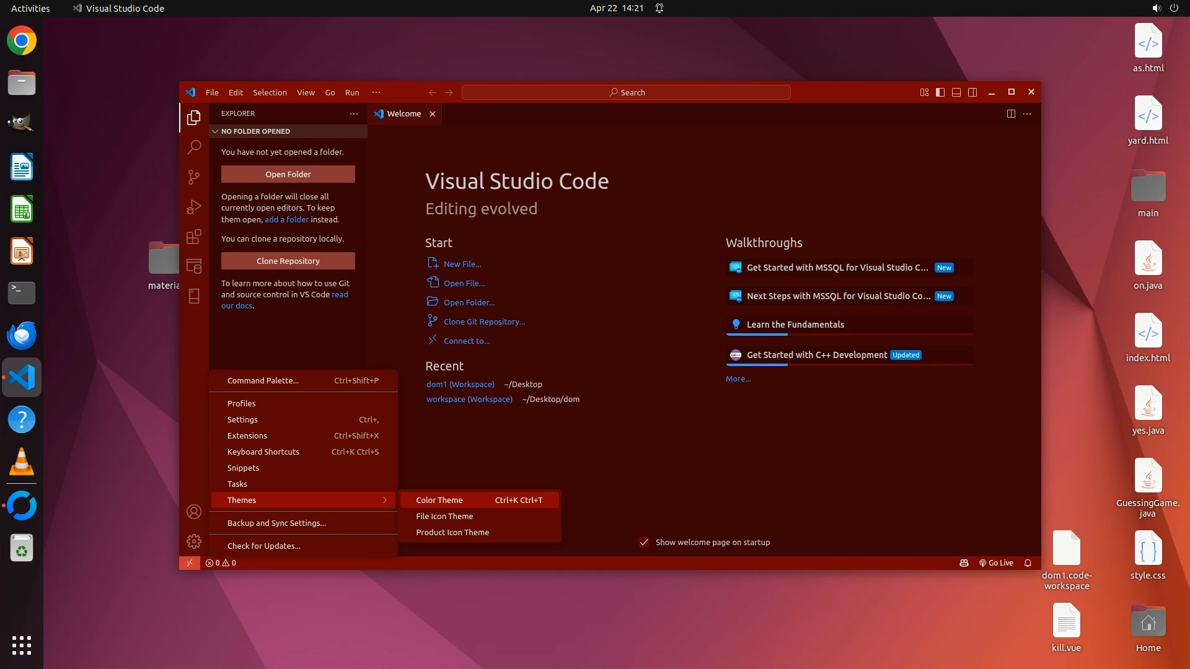Open the Extensions view icon
This screenshot has width=1190, height=669.
click(194, 237)
